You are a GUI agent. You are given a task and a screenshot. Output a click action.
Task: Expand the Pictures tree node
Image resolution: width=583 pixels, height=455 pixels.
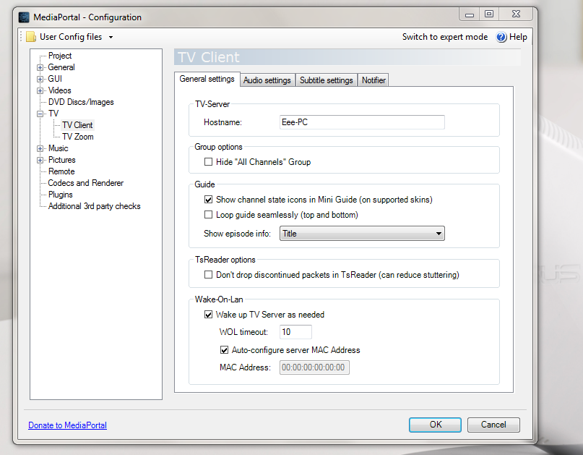tap(40, 160)
